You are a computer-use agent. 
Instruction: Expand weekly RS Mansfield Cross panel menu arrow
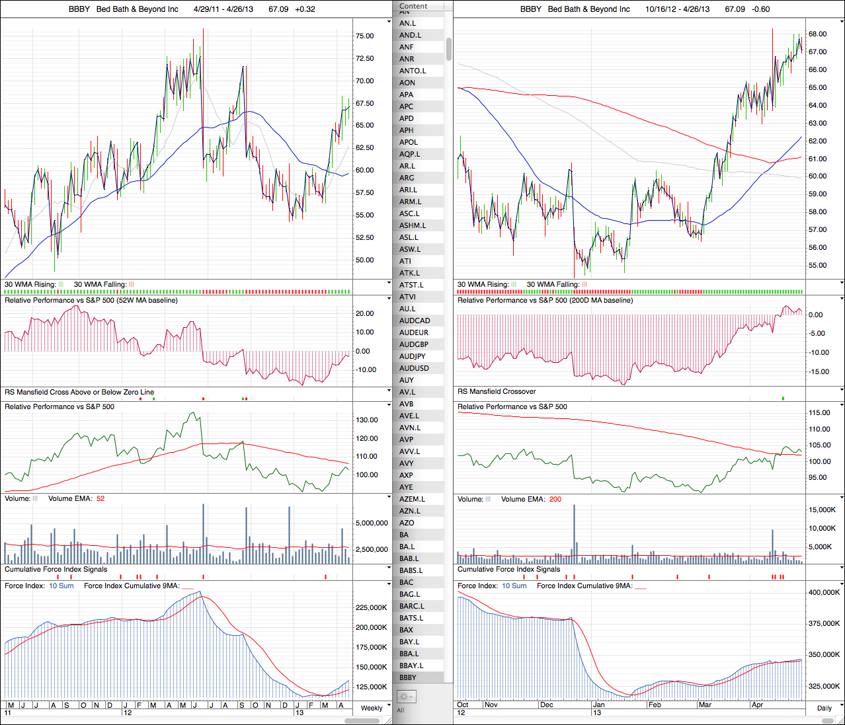(389, 392)
